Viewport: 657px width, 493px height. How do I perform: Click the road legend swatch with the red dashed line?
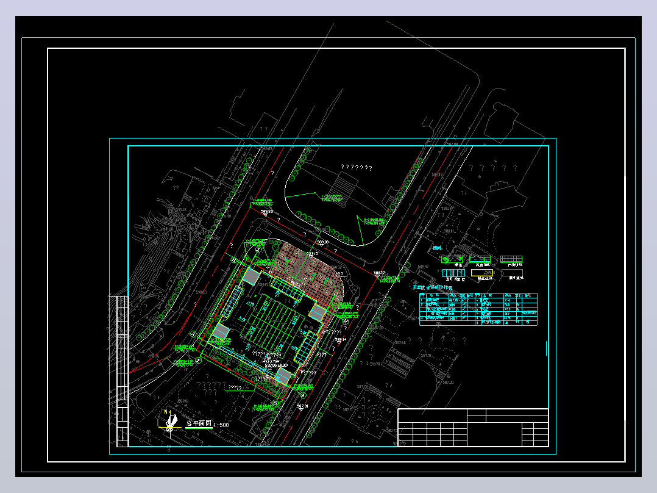480,259
